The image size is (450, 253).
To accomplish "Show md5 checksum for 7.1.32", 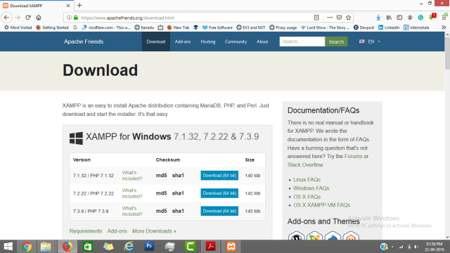I will click(x=161, y=176).
